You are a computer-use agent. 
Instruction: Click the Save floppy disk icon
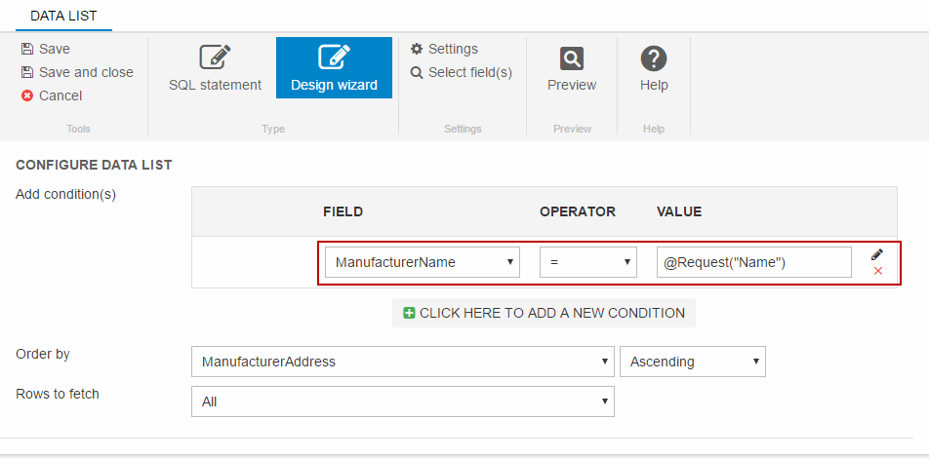(27, 49)
